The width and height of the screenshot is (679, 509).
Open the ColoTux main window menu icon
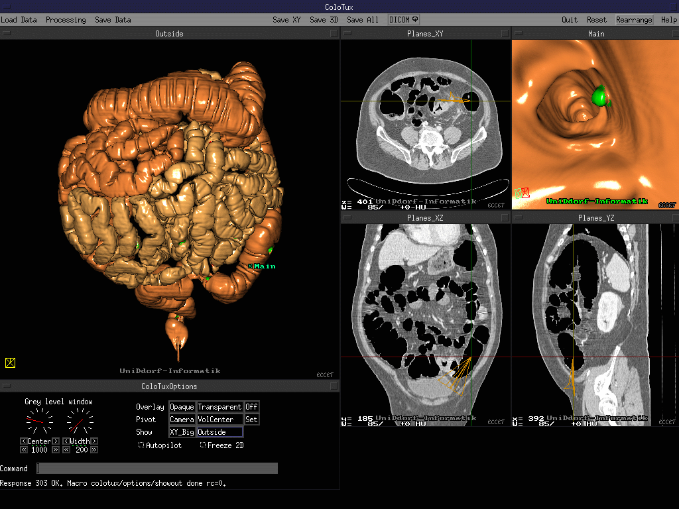pyautogui.click(x=7, y=7)
